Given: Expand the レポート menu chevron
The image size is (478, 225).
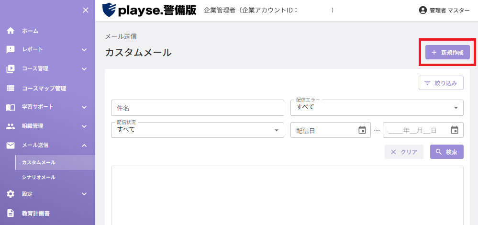Looking at the screenshot, I should click(84, 50).
